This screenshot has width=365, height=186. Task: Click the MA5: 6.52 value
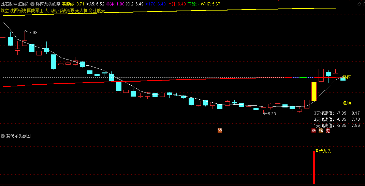coord(95,4)
